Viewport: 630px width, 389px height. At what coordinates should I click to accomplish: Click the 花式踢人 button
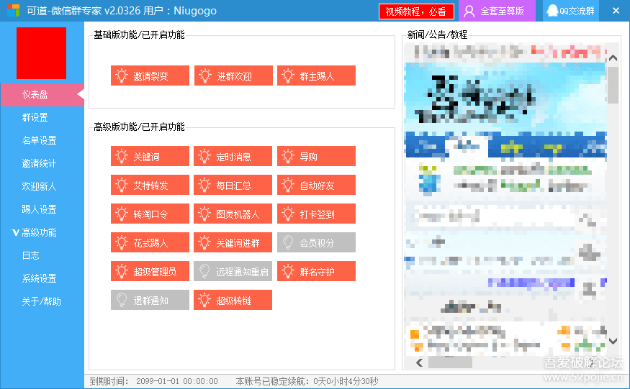point(150,242)
